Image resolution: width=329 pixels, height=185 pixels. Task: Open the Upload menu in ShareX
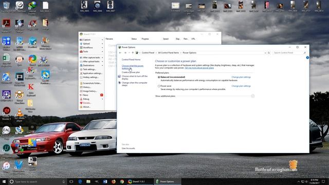[x=92, y=44]
